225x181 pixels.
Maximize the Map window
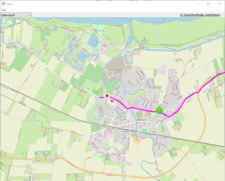coord(209,4)
